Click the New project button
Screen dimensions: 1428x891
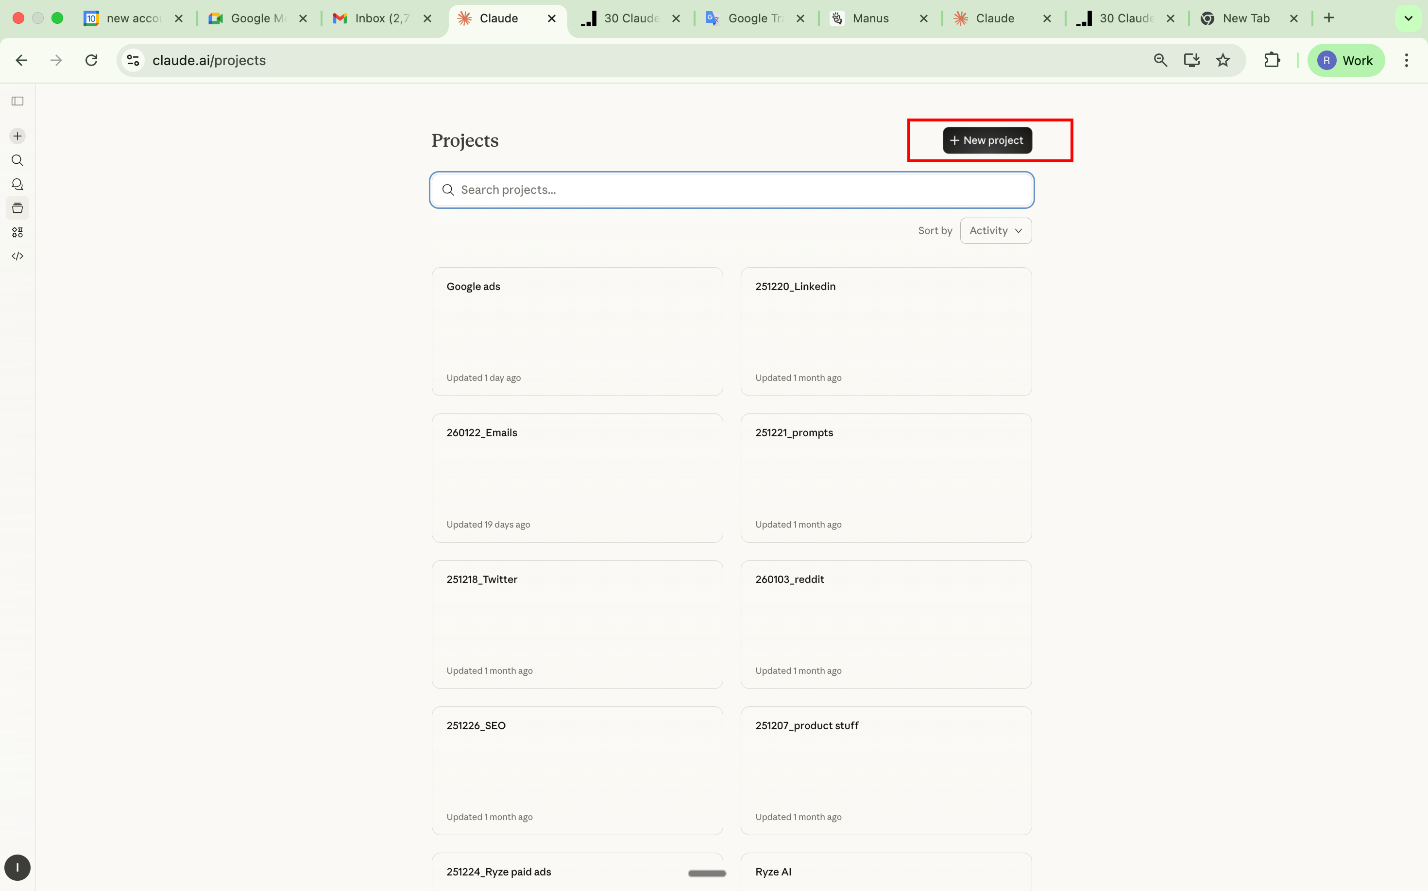pyautogui.click(x=987, y=140)
